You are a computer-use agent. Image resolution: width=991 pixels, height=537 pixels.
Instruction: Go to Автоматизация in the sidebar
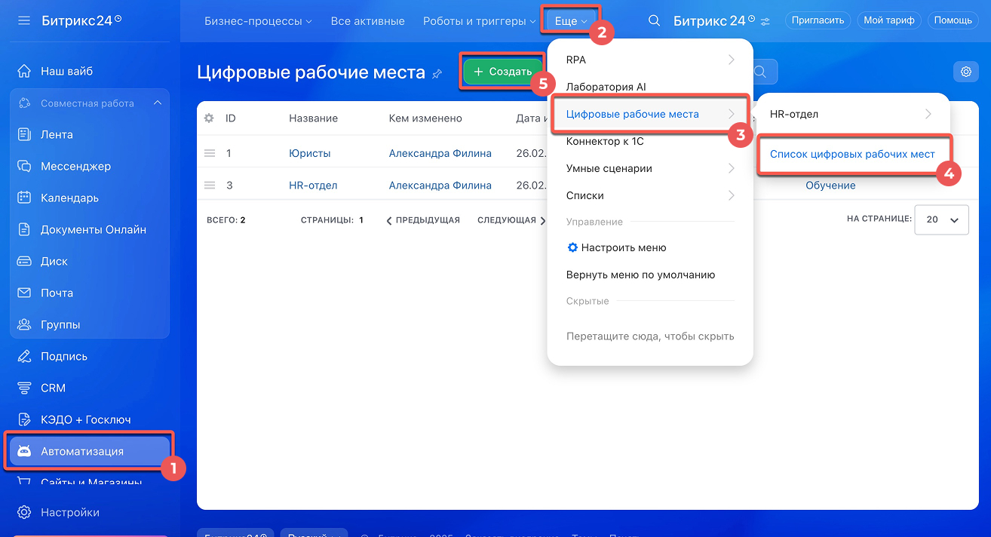tap(81, 451)
